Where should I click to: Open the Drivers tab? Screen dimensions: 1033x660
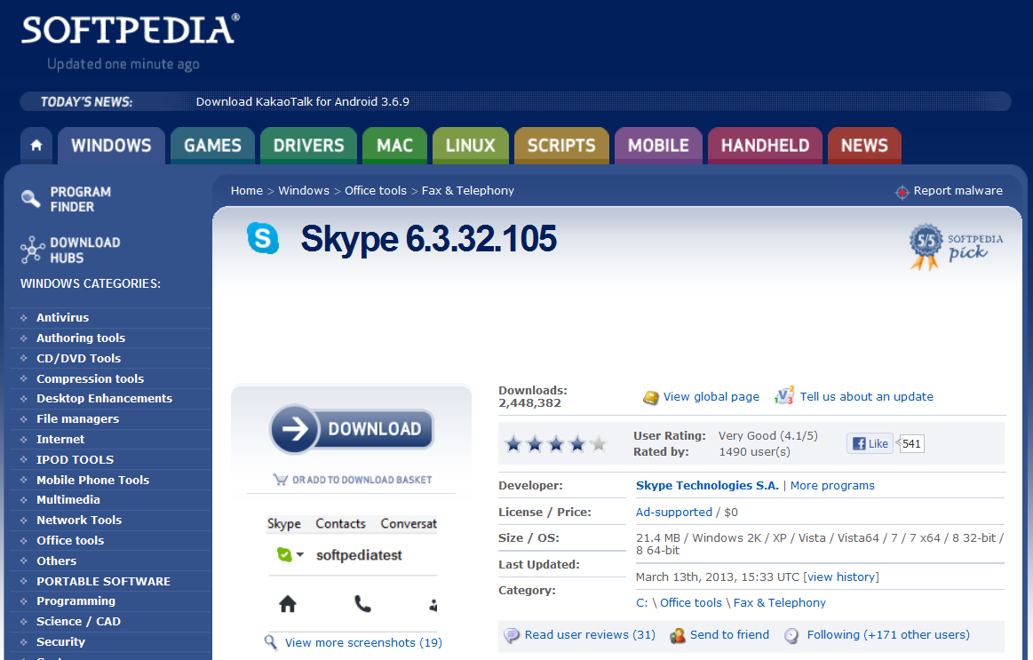308,146
